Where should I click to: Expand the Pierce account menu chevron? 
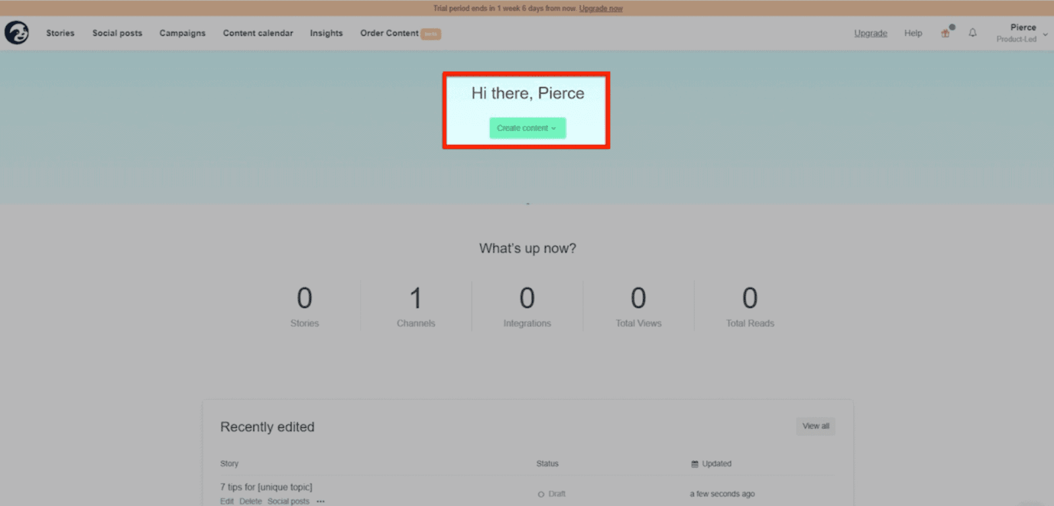1045,34
